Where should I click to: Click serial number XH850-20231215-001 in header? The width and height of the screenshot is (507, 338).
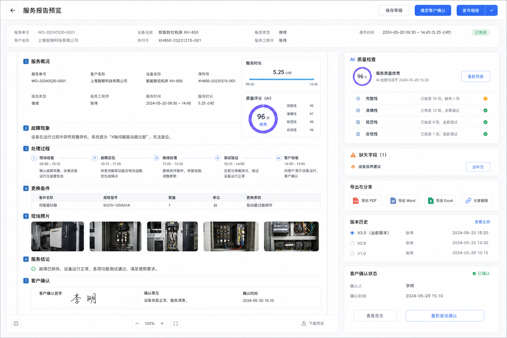[180, 41]
